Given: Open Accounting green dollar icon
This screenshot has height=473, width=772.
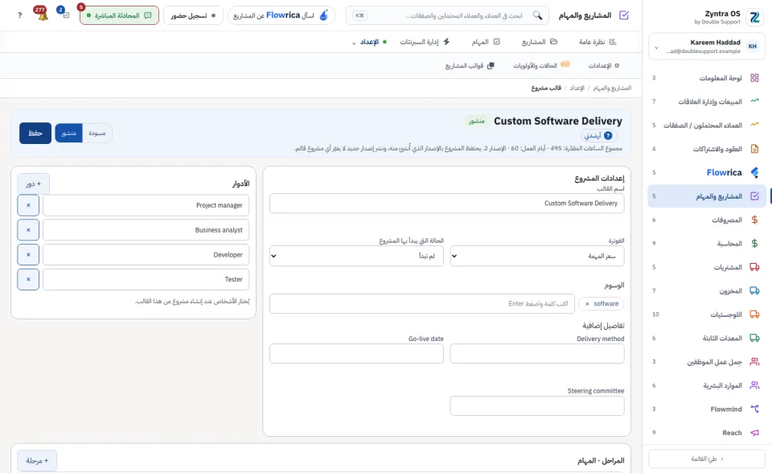Looking at the screenshot, I should [754, 244].
